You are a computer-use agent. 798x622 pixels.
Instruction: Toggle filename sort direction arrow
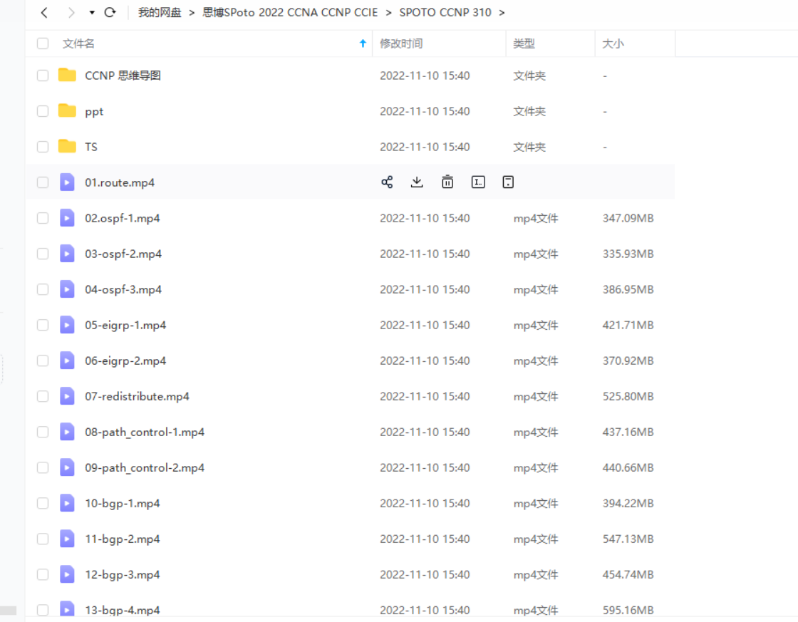tap(363, 43)
